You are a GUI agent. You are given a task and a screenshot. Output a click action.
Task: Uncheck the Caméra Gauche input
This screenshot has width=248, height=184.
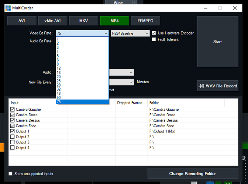point(12,109)
